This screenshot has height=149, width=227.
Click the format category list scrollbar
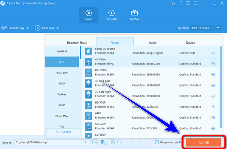pyautogui.click(x=81, y=52)
